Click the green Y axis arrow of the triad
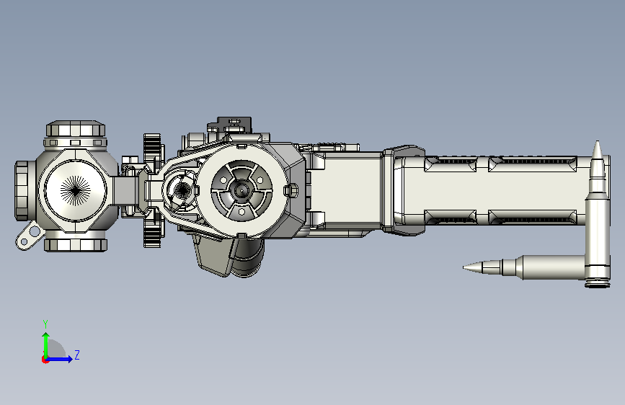 point(46,344)
